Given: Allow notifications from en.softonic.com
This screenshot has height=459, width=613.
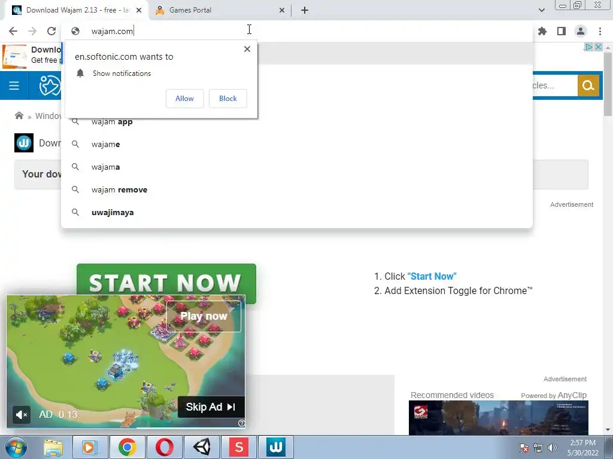Looking at the screenshot, I should 184,99.
